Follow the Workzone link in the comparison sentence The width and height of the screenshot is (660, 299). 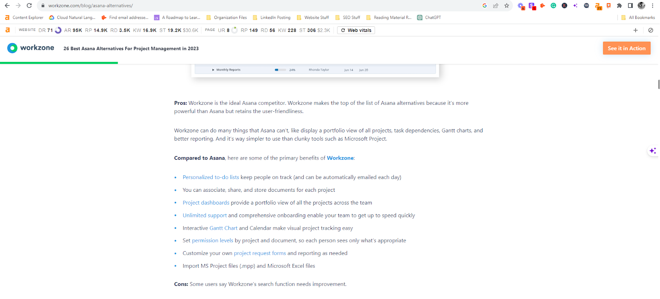coord(340,158)
